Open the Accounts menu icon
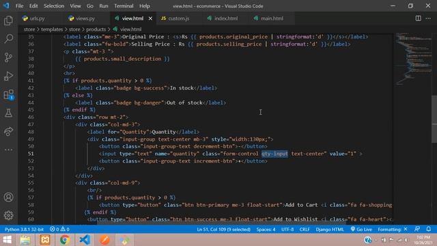 click(8, 197)
